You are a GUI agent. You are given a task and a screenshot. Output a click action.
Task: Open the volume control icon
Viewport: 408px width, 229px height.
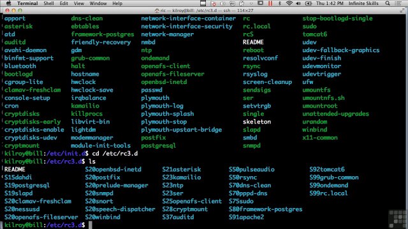click(x=298, y=3)
